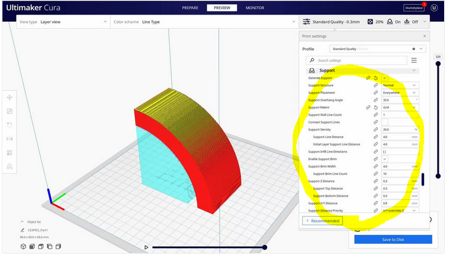
Task: Click link icon beside Support Structure
Action: pos(376,85)
